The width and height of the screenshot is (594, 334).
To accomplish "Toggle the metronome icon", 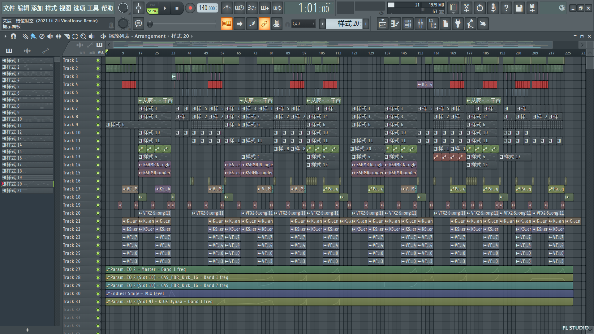I will click(x=227, y=8).
